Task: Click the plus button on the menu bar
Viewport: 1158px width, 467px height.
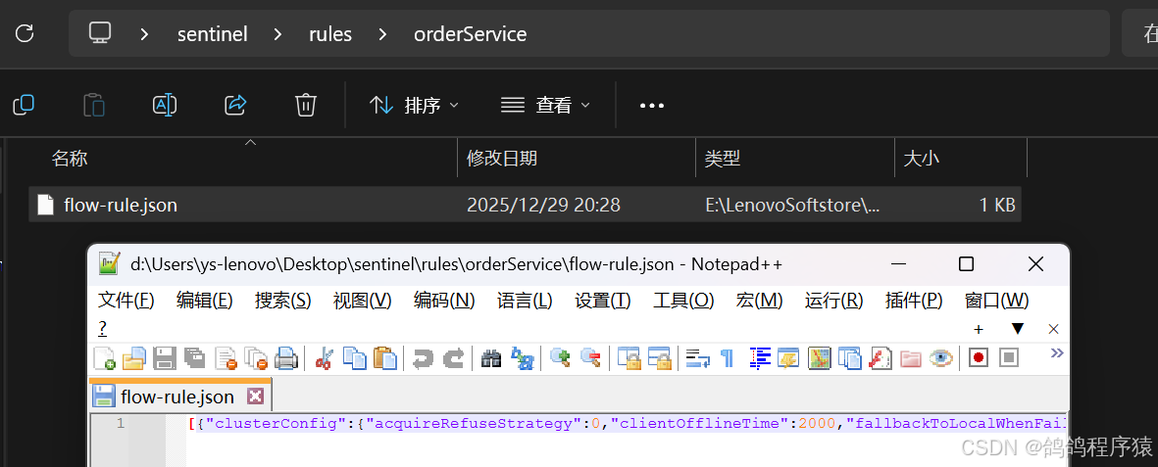Action: 979,329
